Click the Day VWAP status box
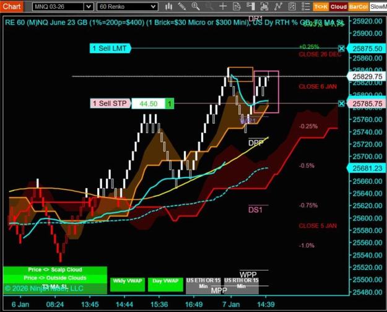 tap(165, 284)
